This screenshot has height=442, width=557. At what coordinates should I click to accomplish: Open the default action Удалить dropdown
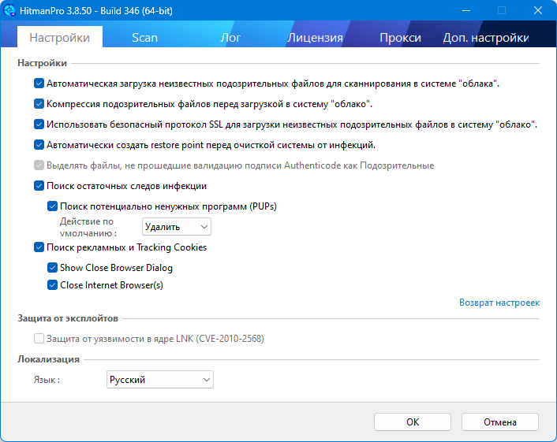click(x=177, y=227)
